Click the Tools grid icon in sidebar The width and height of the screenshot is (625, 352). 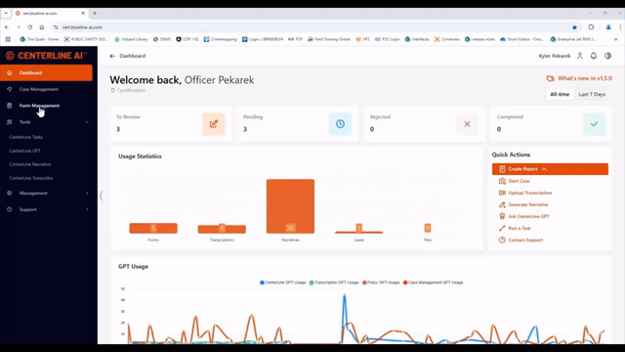(x=9, y=122)
